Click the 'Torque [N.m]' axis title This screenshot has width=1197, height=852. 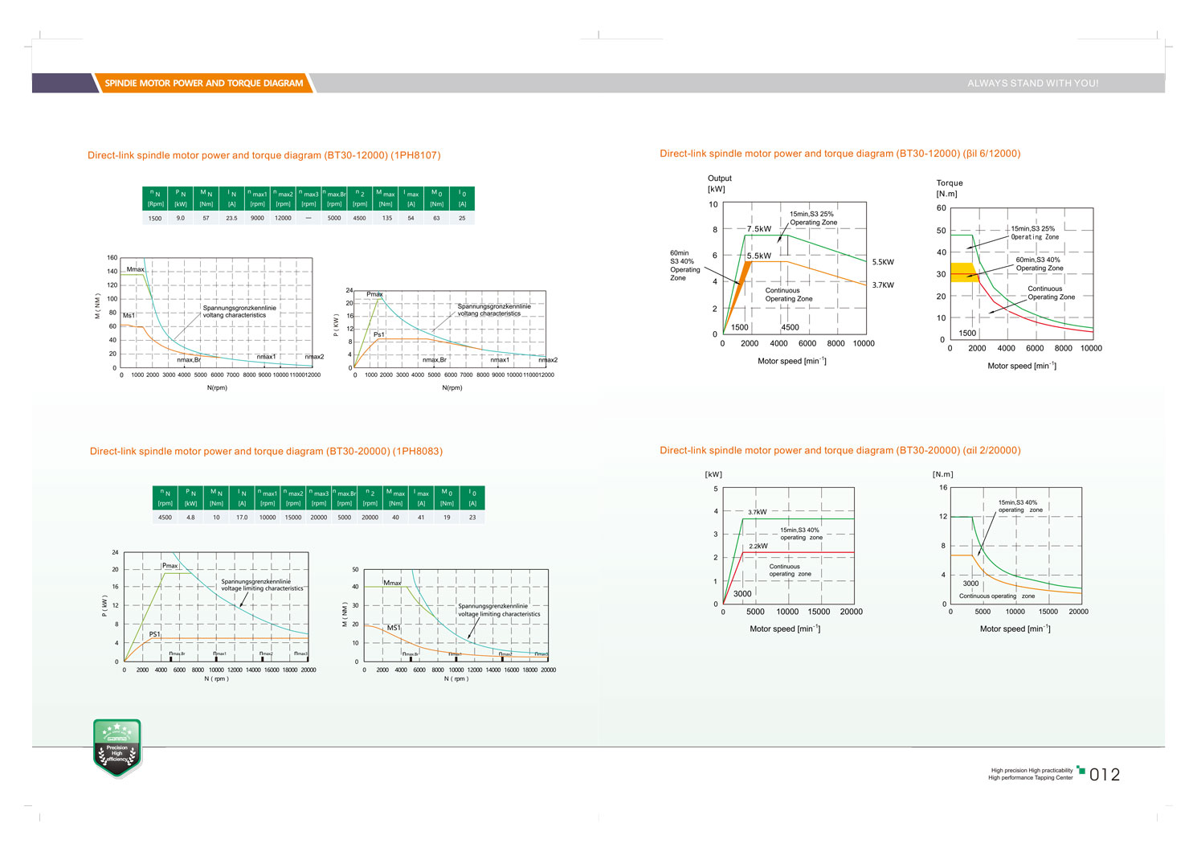point(949,188)
